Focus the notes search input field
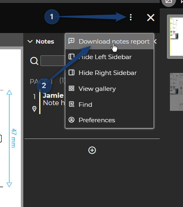 click(53, 61)
